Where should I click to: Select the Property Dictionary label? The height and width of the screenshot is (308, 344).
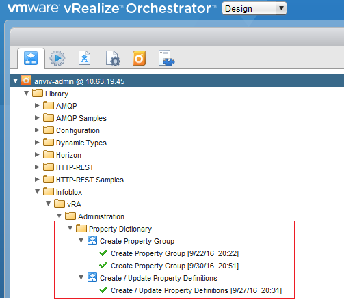[120, 229]
